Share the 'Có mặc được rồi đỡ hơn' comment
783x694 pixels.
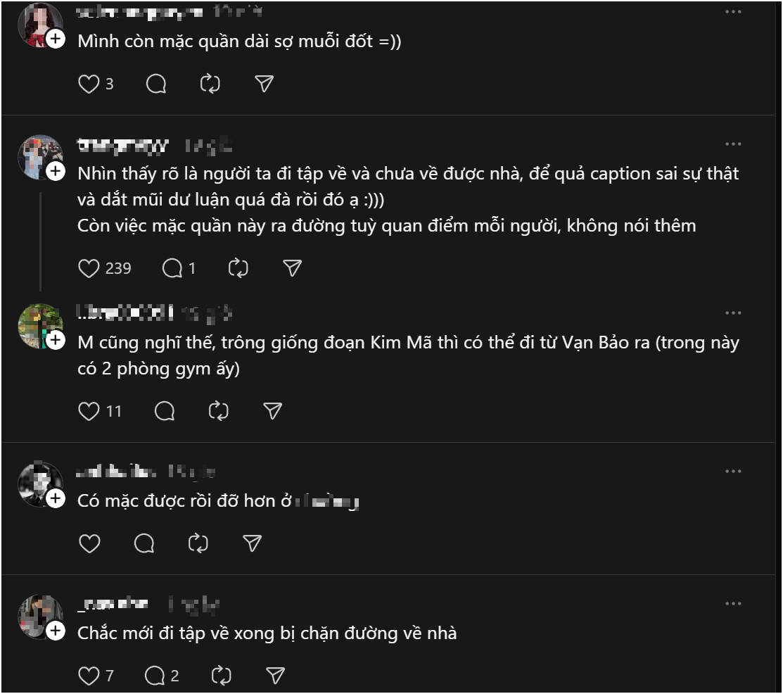[253, 543]
